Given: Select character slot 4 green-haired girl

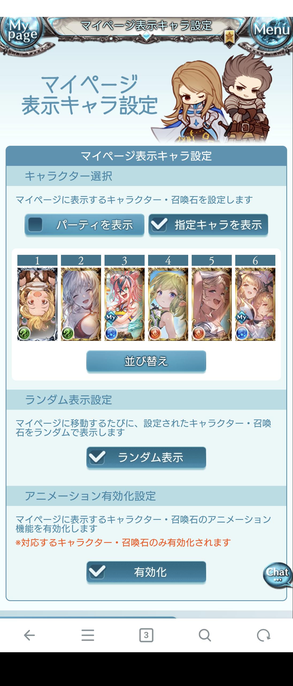Looking at the screenshot, I should [x=168, y=304].
